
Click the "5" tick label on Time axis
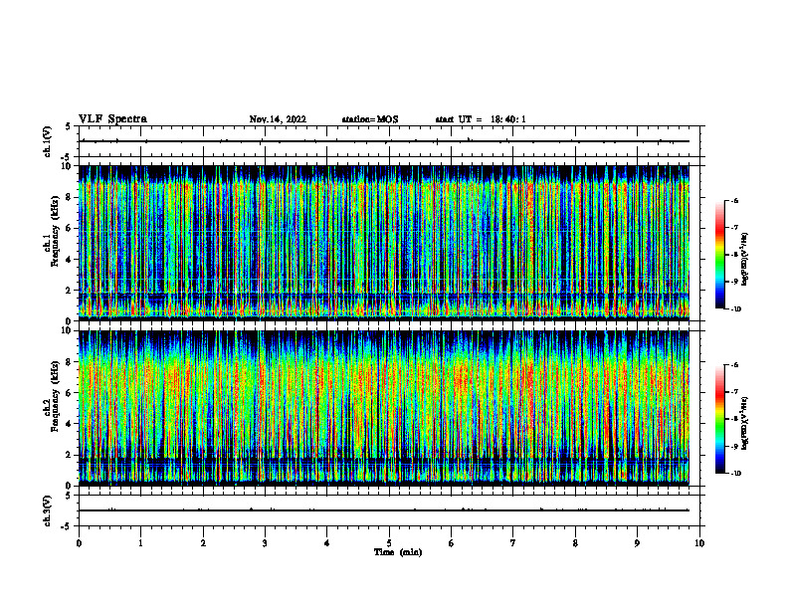(389, 543)
